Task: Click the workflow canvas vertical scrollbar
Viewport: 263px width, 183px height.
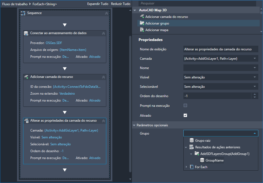Action: pyautogui.click(x=130, y=104)
